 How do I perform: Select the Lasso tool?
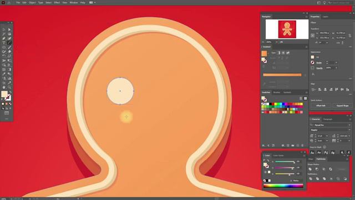point(9,34)
